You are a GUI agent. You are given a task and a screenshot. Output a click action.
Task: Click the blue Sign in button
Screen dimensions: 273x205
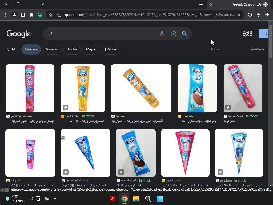[264, 33]
